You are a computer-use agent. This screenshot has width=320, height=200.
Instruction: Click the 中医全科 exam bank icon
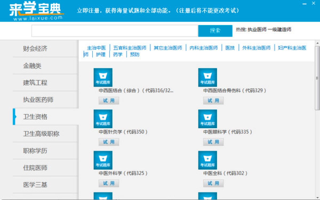click(x=207, y=160)
